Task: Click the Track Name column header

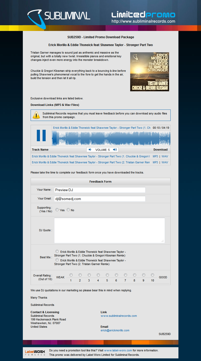Action: point(40,150)
